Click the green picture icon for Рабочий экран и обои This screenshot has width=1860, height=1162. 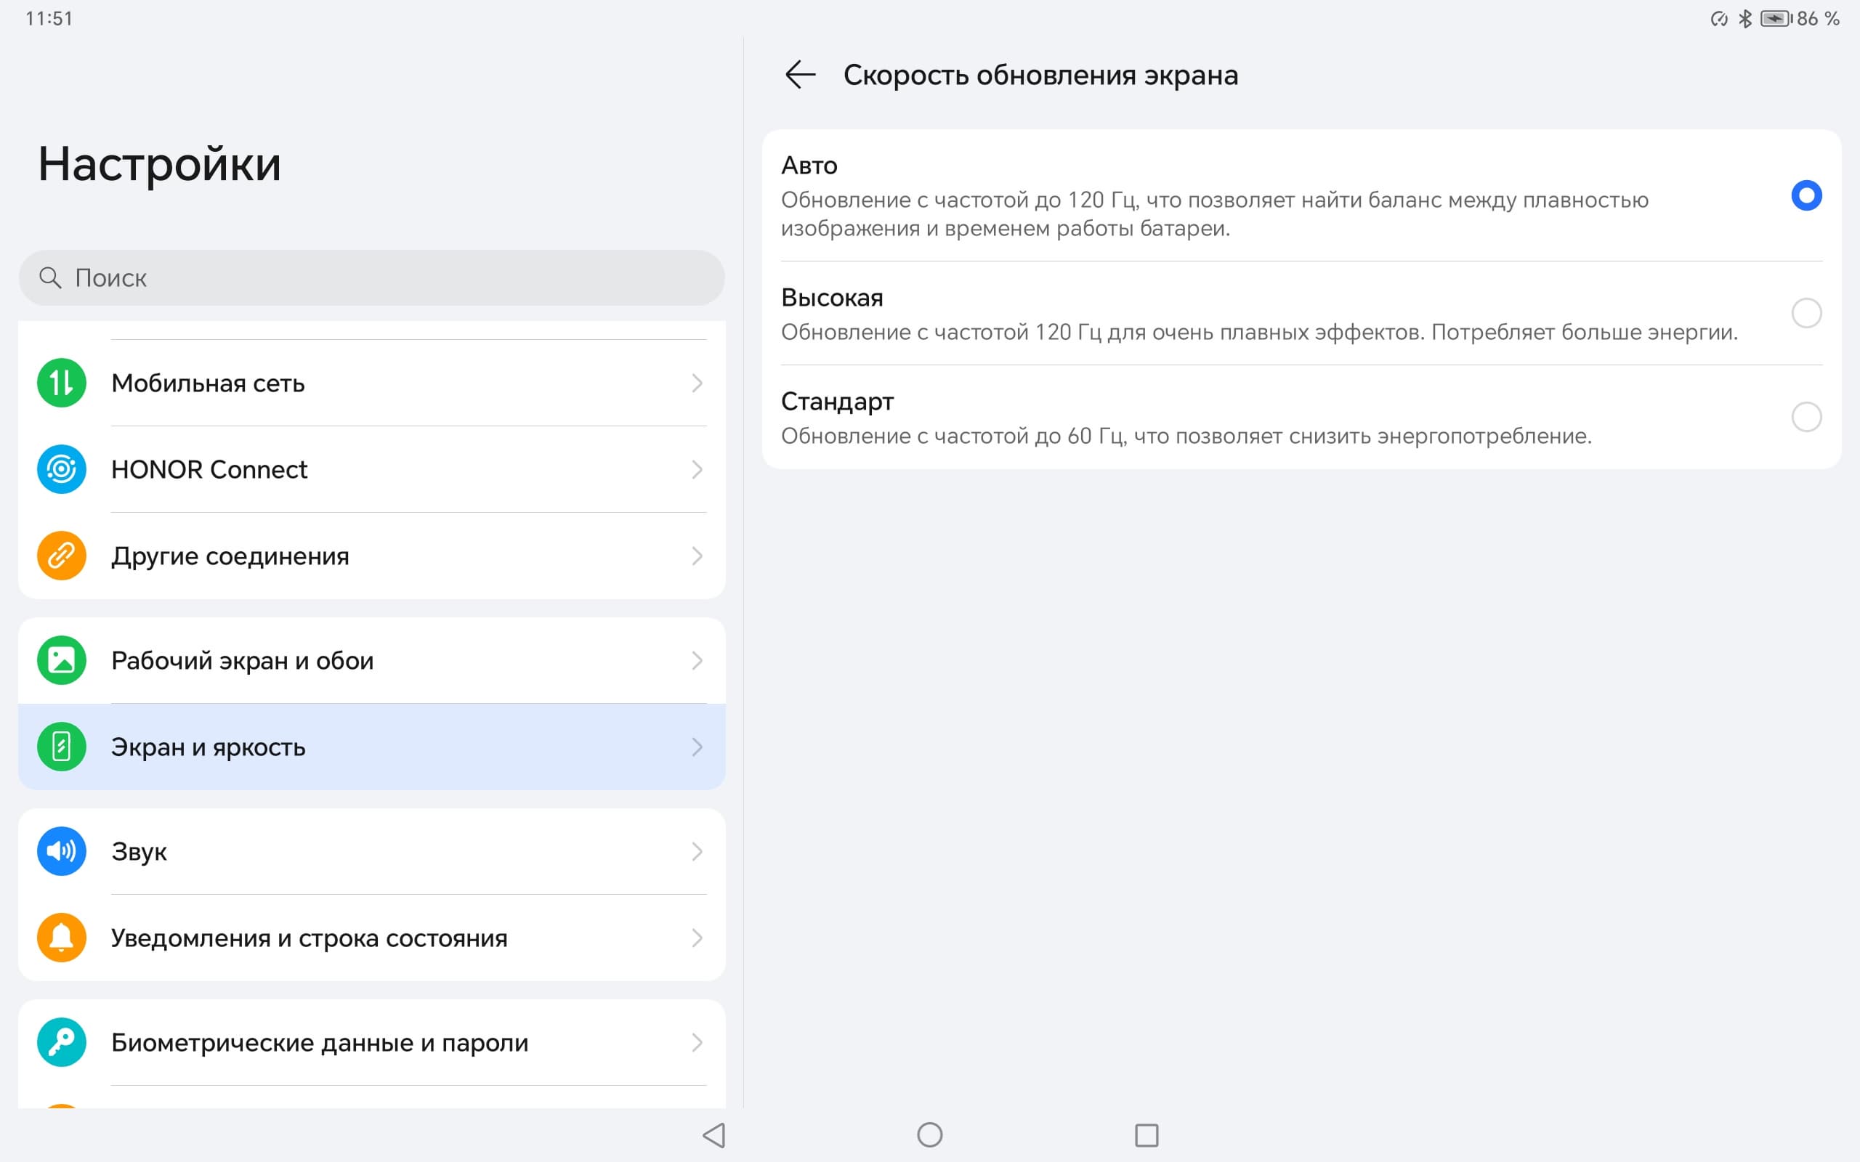[62, 660]
